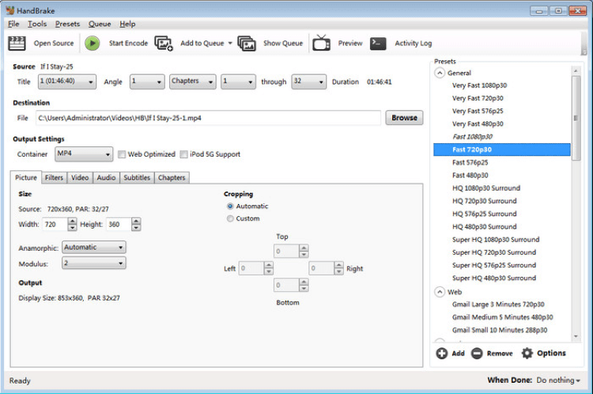The image size is (593, 394).
Task: Open the When Done dropdown
Action: point(558,380)
